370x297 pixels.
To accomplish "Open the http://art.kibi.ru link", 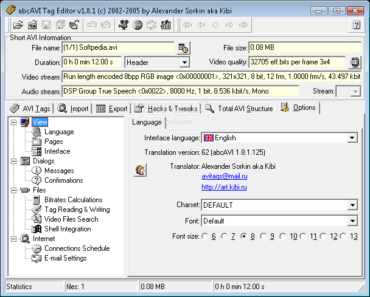I will tap(224, 187).
